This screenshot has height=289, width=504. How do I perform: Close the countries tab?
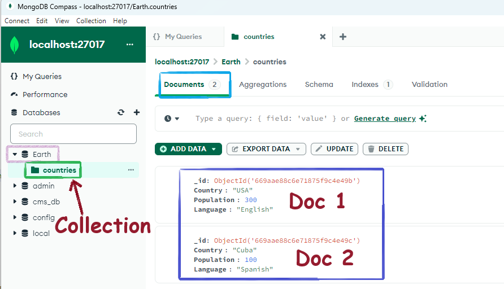click(323, 37)
